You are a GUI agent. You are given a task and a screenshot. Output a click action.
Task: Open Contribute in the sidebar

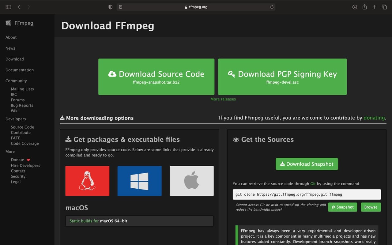pyautogui.click(x=21, y=133)
